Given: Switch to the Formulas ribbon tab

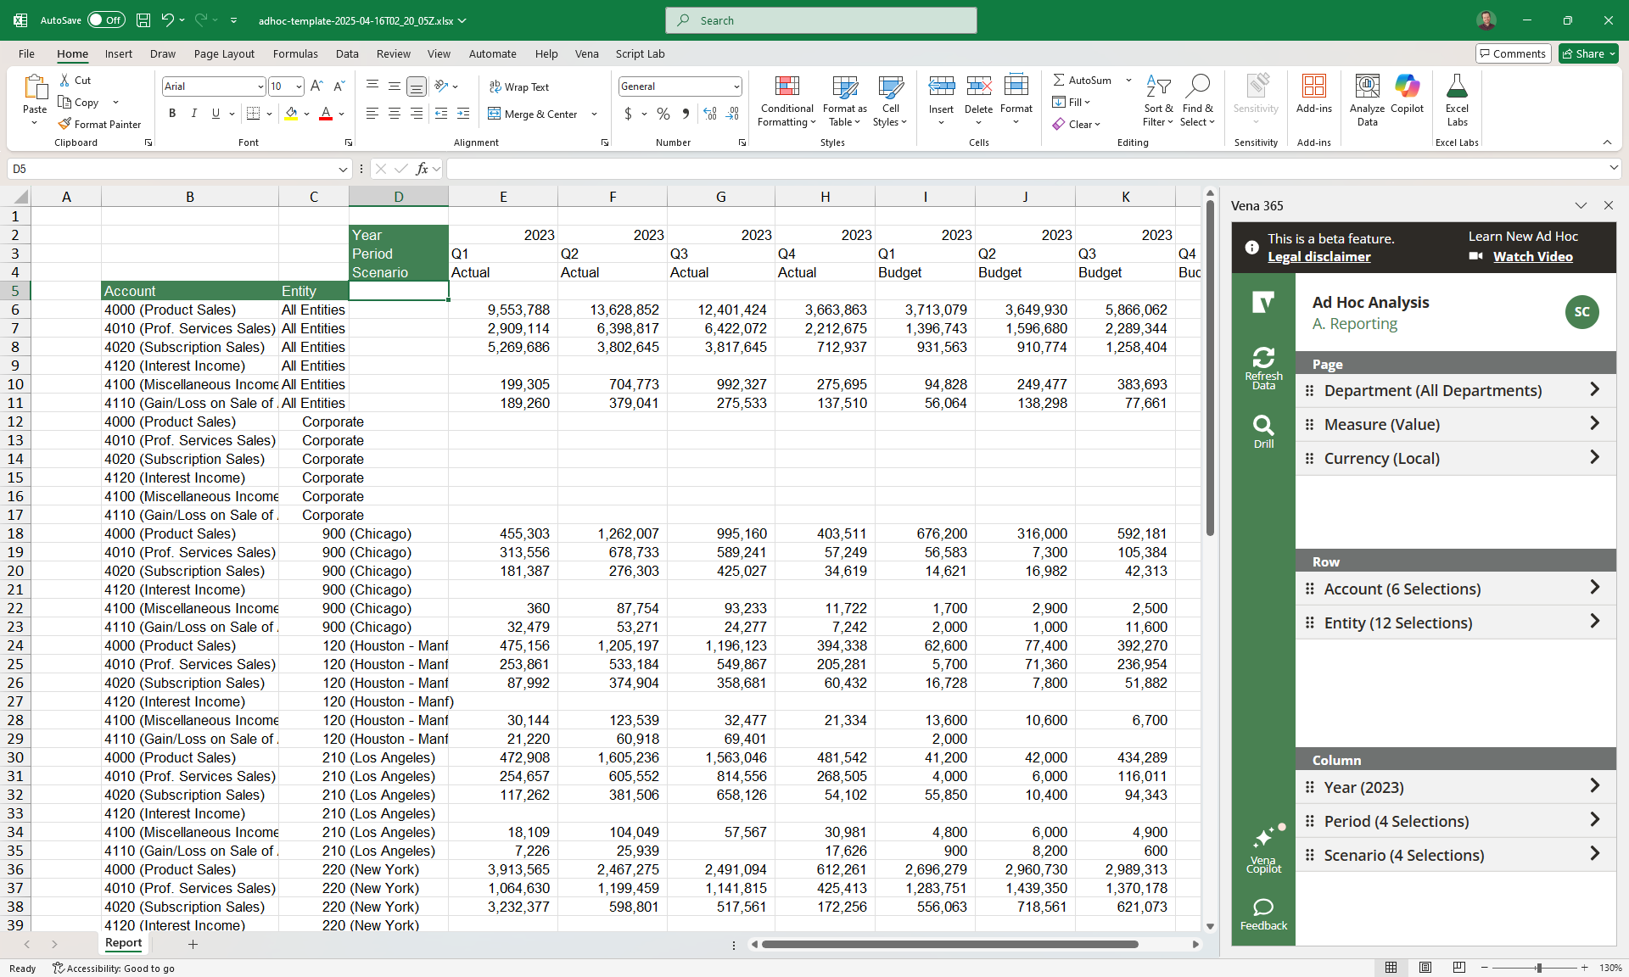Looking at the screenshot, I should tap(294, 53).
